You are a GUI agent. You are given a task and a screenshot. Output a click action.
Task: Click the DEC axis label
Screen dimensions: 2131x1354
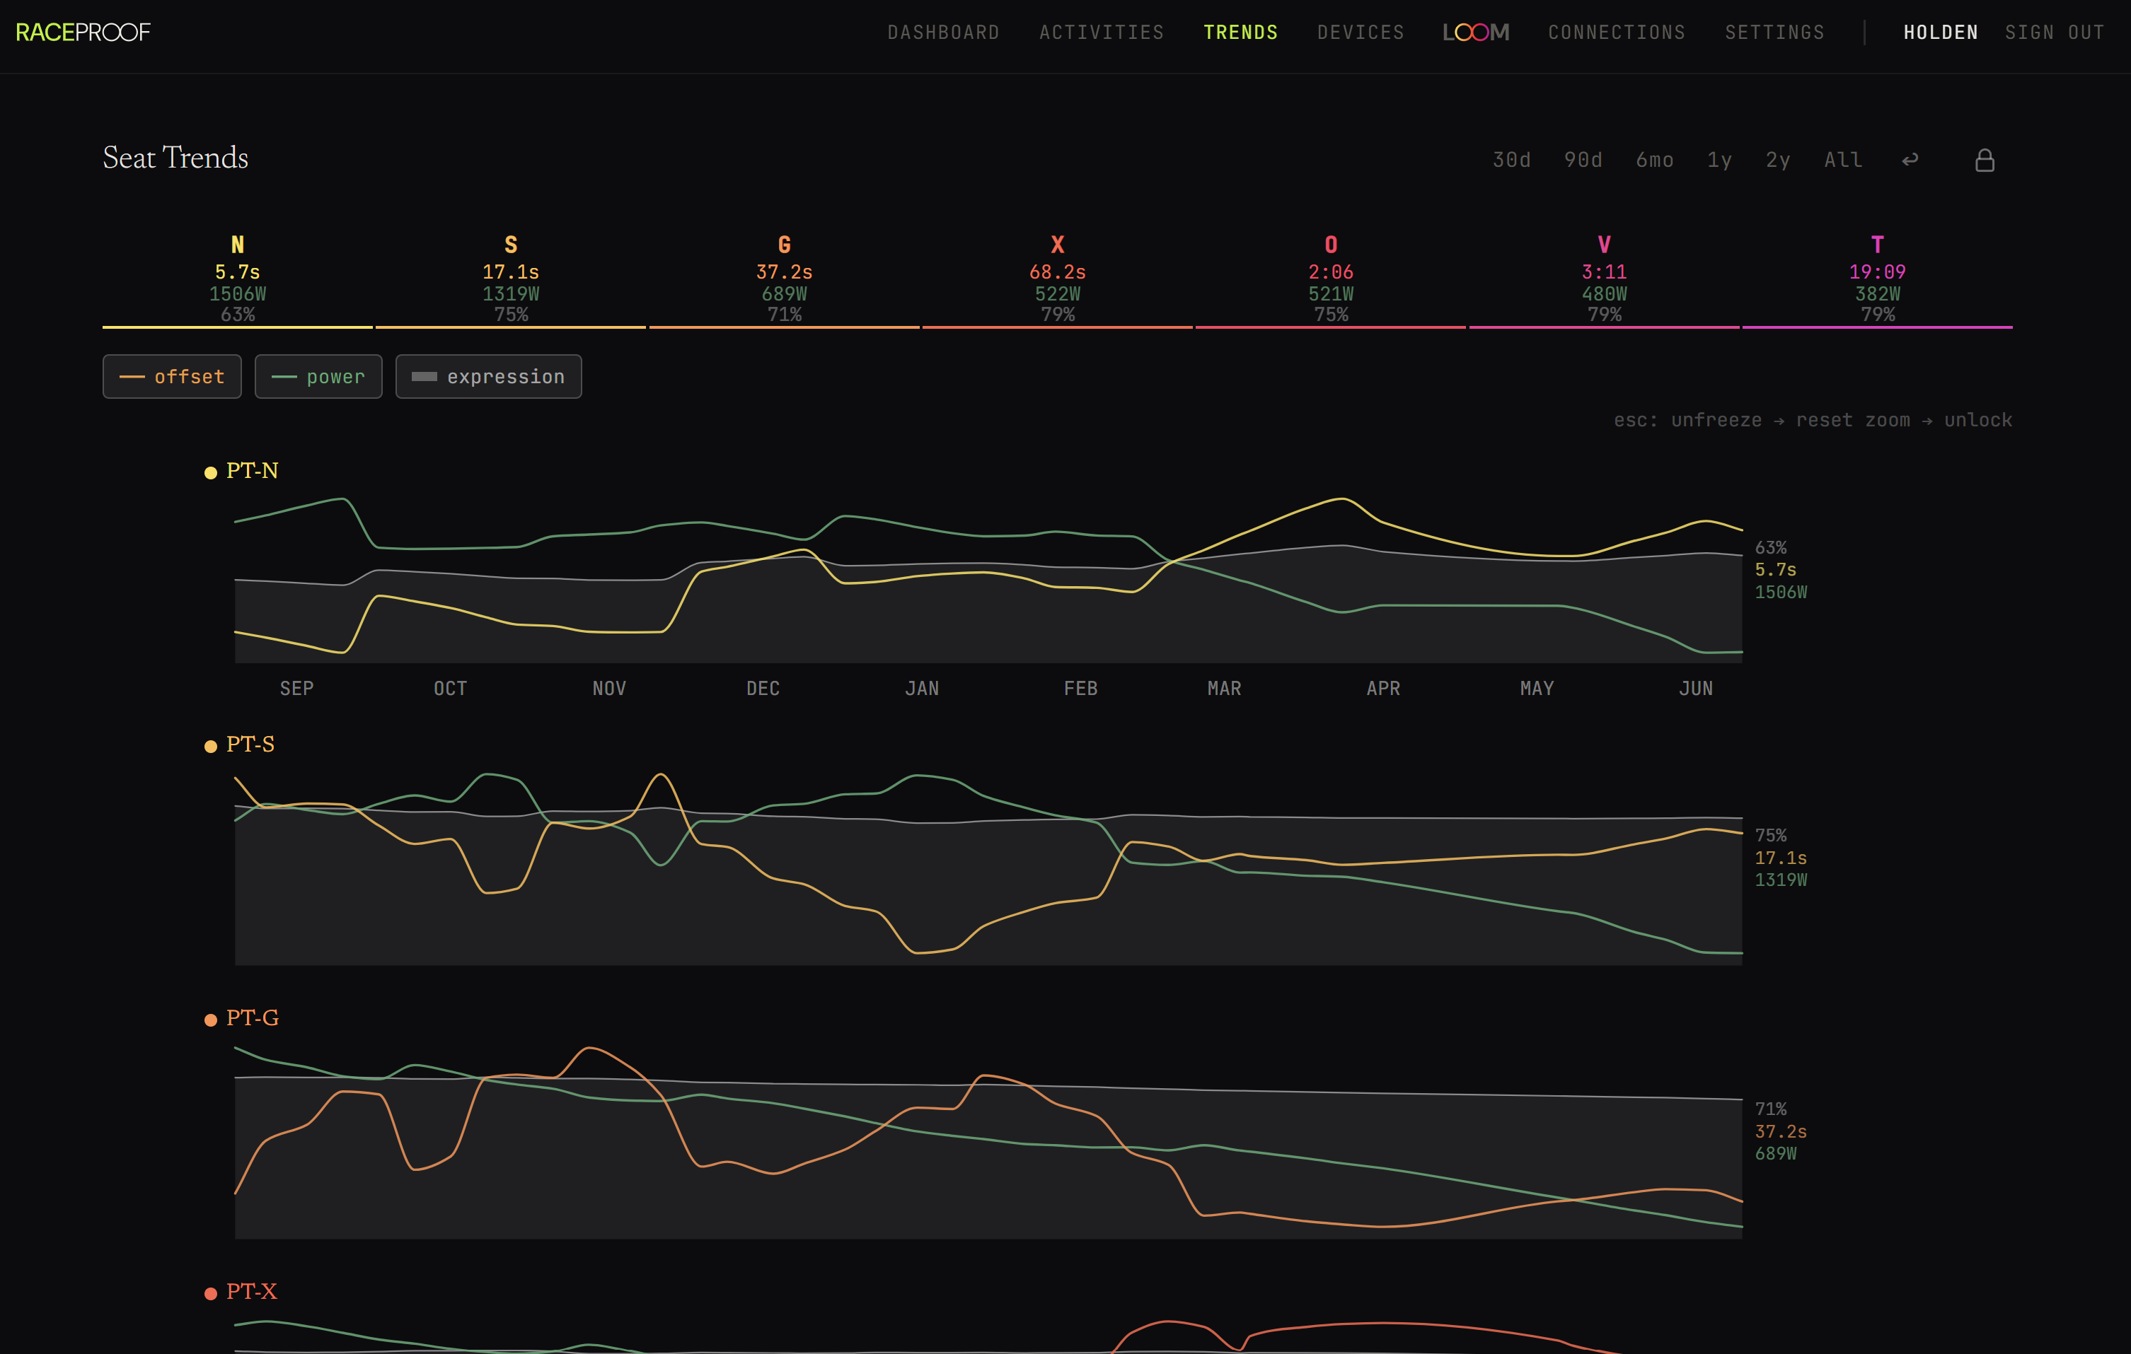click(763, 689)
